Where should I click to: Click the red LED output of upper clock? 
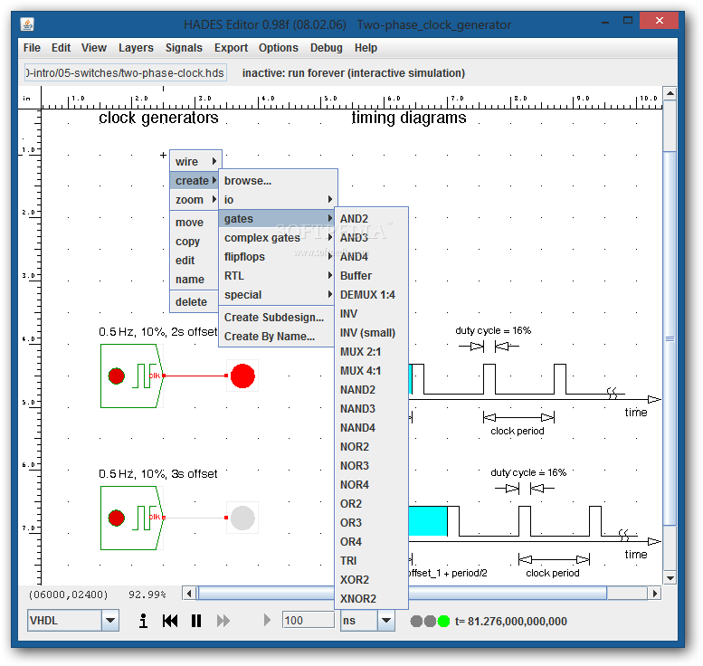point(242,376)
